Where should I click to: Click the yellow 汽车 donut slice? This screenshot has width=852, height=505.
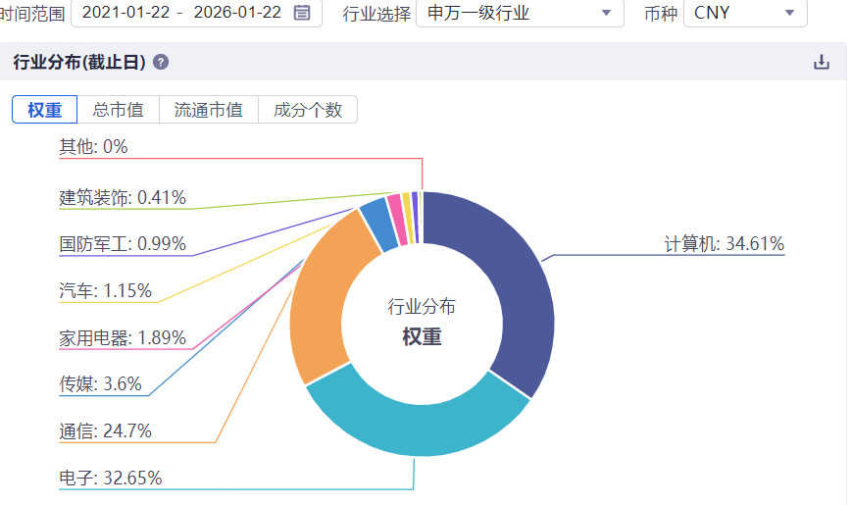(409, 218)
